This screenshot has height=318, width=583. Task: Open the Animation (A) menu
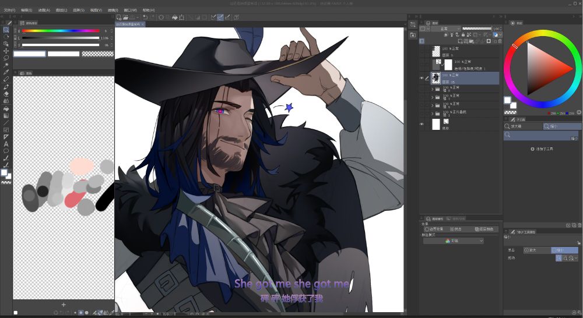click(x=44, y=10)
